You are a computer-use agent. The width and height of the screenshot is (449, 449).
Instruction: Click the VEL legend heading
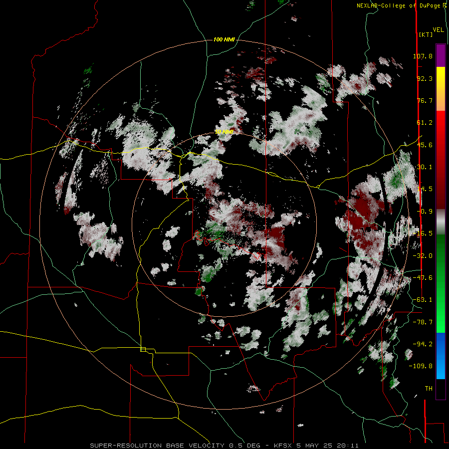pyautogui.click(x=439, y=30)
